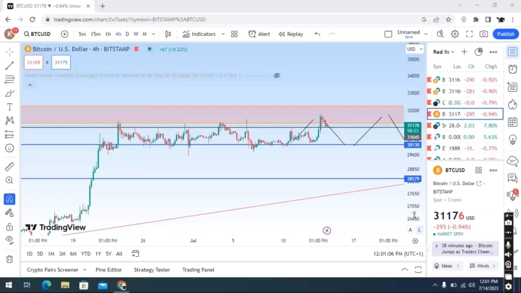The height and width of the screenshot is (293, 521).
Task: Open the Alerts panel in right sidebar
Action: click(x=512, y=69)
